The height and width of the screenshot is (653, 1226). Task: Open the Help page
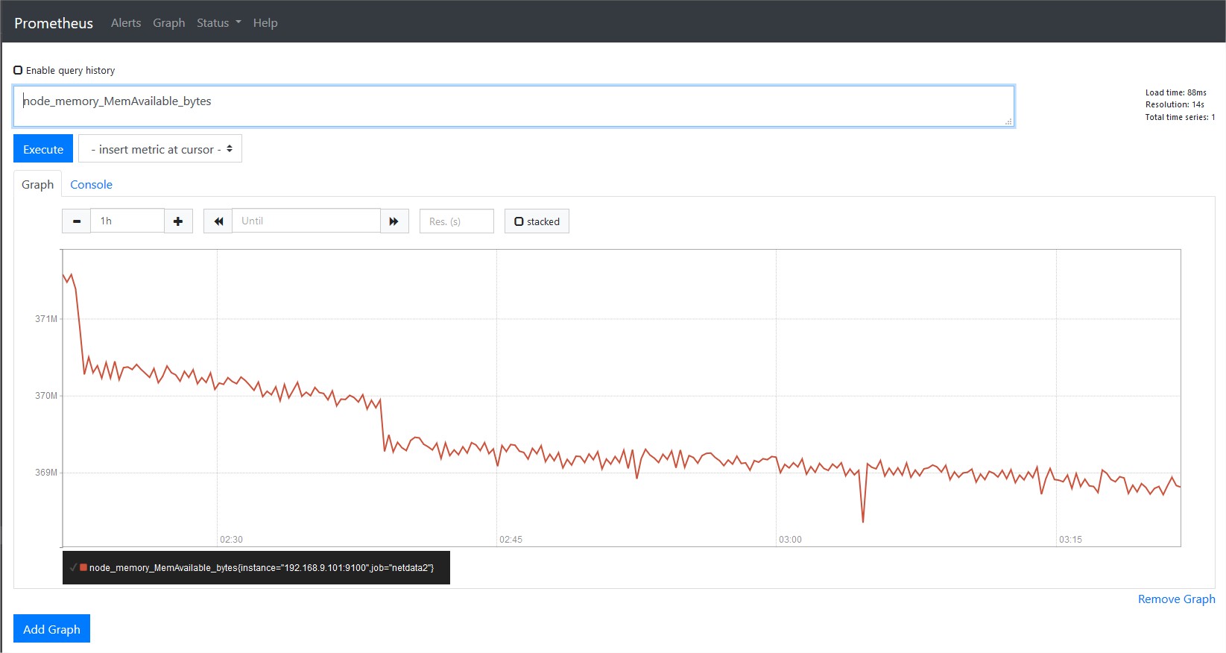tap(265, 23)
